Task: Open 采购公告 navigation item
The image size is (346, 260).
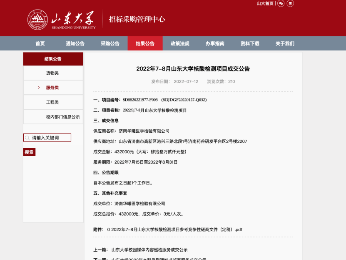Action: pyautogui.click(x=110, y=43)
